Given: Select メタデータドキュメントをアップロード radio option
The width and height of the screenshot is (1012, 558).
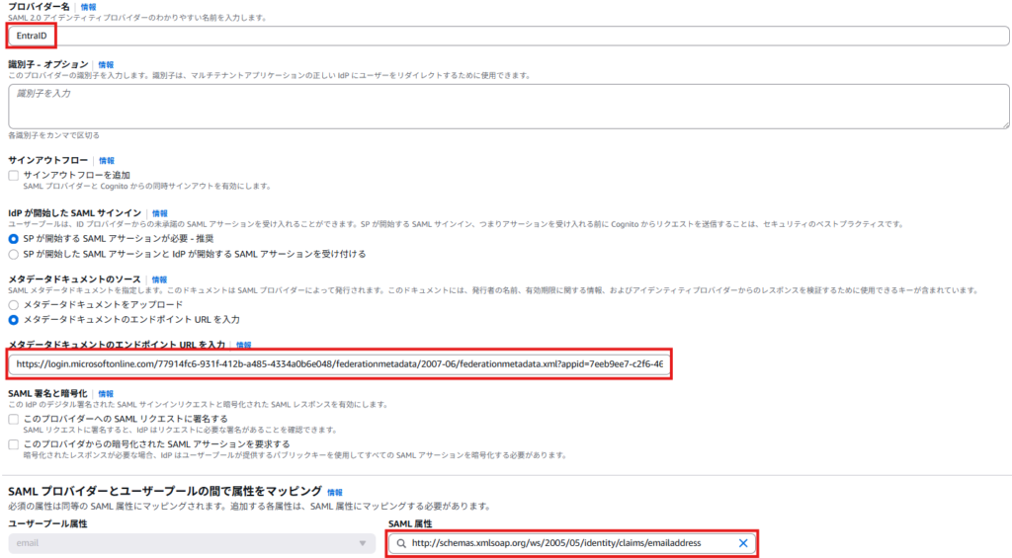Looking at the screenshot, I should point(14,305).
